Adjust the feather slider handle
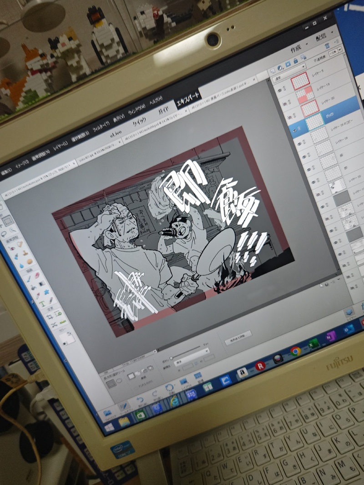Viewport: 364px width, 485px height. click(171, 358)
